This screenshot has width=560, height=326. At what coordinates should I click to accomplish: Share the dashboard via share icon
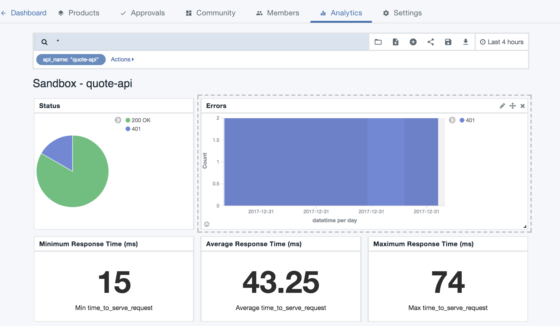click(x=431, y=42)
